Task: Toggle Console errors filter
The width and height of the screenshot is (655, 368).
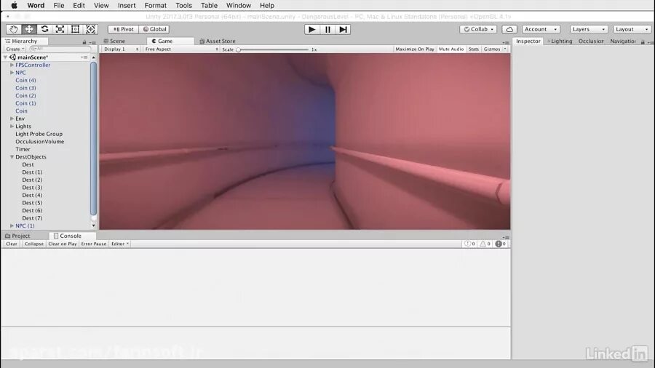Action: point(500,244)
